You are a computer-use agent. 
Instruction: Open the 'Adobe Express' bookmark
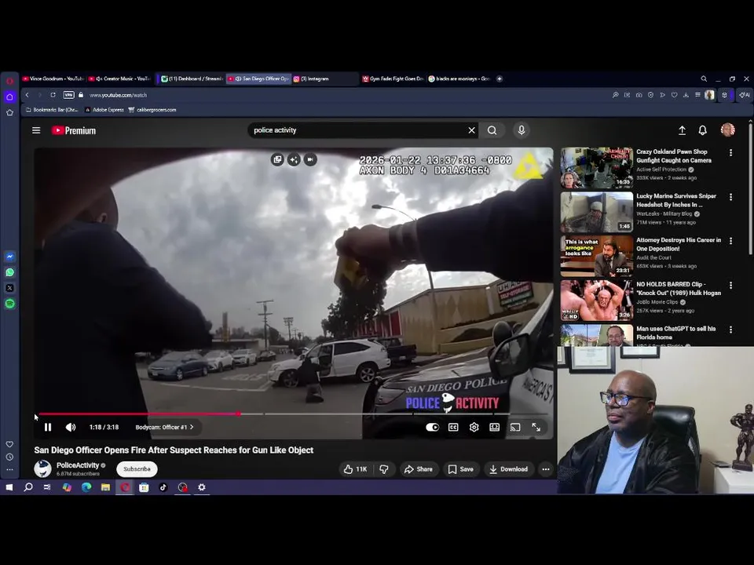pos(104,110)
